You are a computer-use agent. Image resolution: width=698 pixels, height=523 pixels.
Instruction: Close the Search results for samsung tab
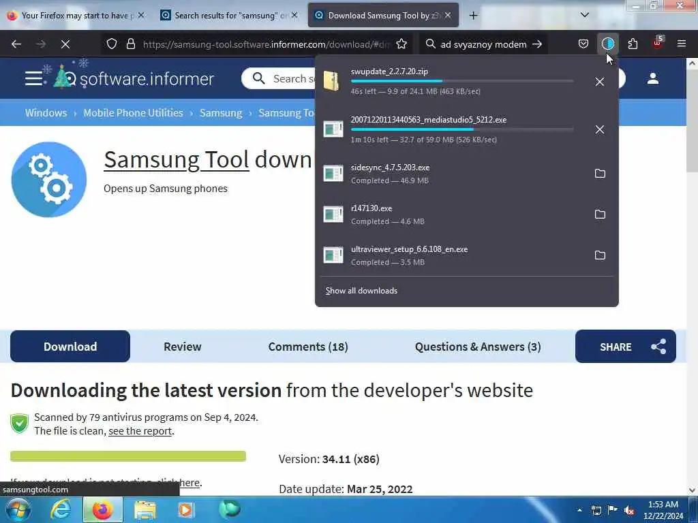click(294, 15)
